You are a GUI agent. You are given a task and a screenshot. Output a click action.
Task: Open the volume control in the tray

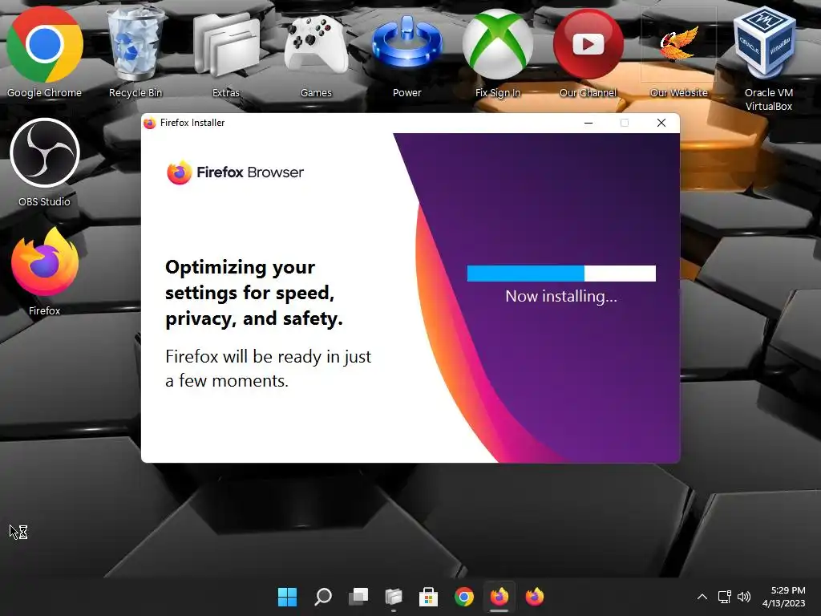point(743,597)
